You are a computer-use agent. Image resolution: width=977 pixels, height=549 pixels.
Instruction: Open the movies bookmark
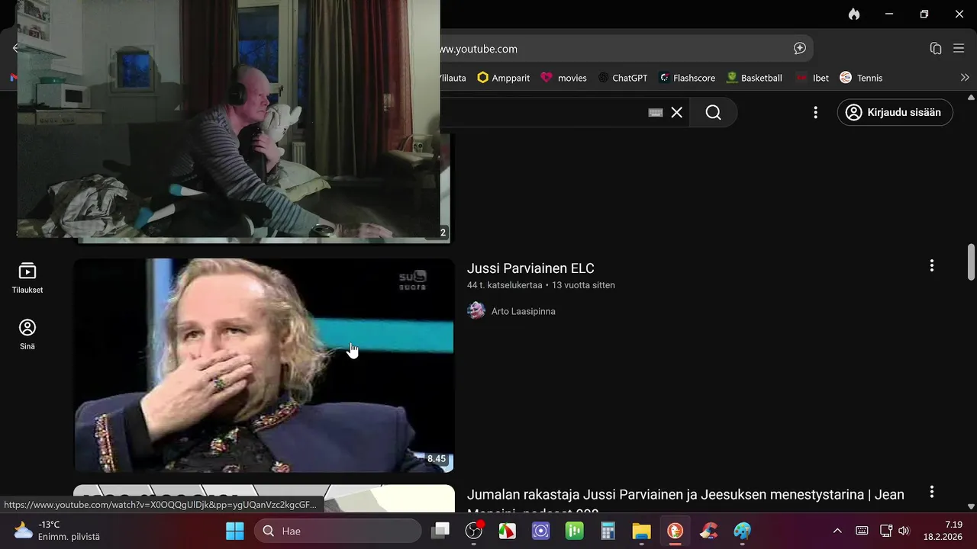click(563, 78)
